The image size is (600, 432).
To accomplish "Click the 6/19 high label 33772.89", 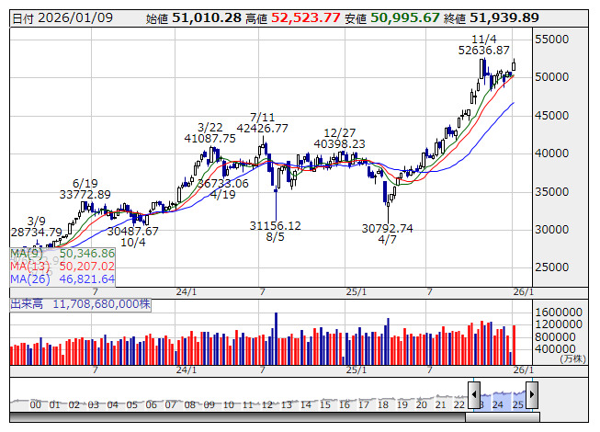I will click(85, 194).
